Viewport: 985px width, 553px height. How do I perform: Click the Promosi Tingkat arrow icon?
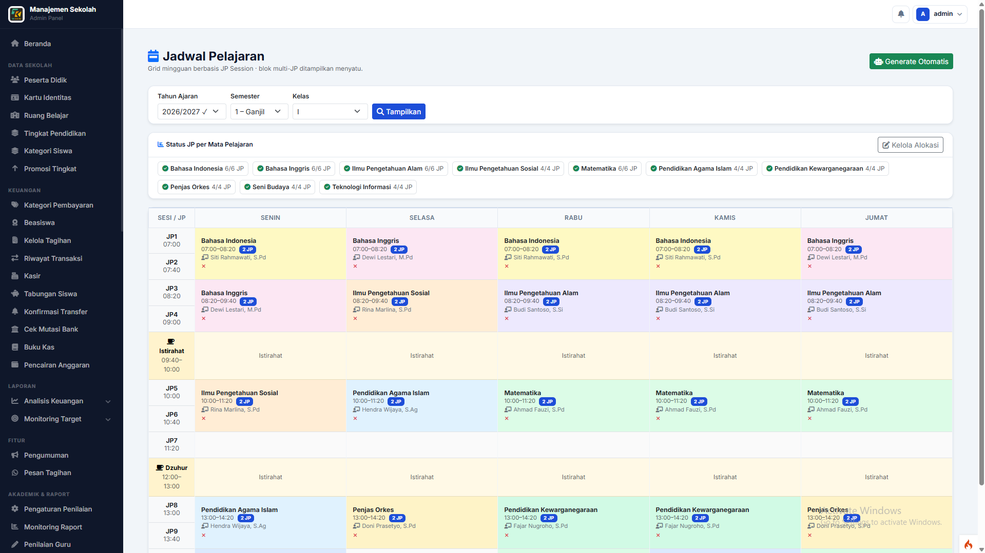(15, 169)
